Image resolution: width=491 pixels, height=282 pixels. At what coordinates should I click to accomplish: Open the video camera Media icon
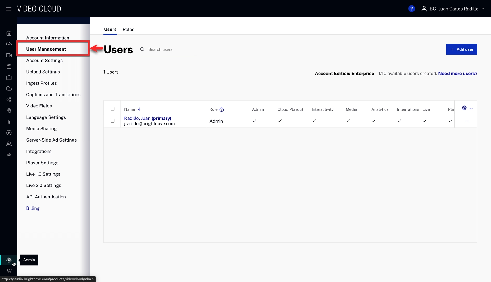[9, 55]
